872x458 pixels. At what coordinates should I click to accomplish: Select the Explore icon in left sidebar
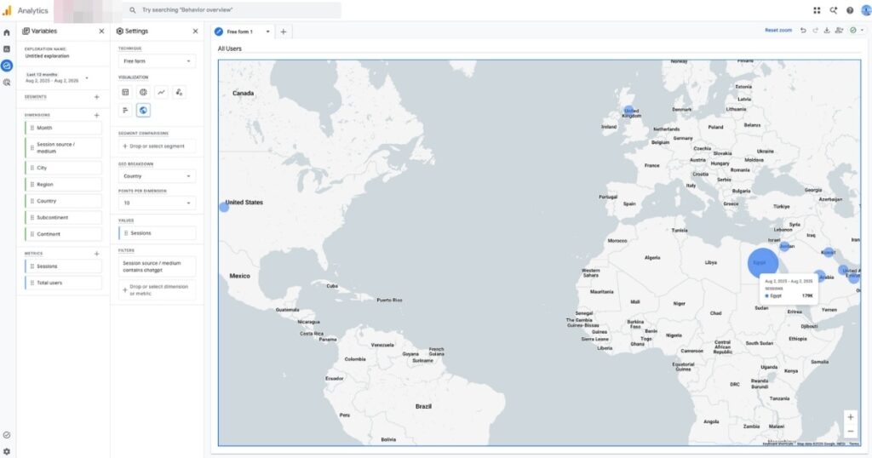(7, 66)
